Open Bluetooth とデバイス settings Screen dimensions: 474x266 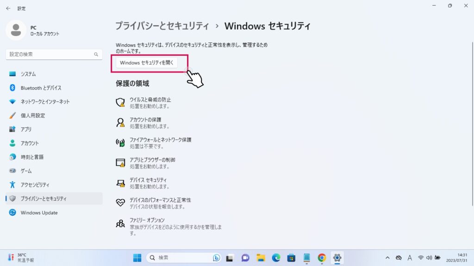click(x=41, y=88)
